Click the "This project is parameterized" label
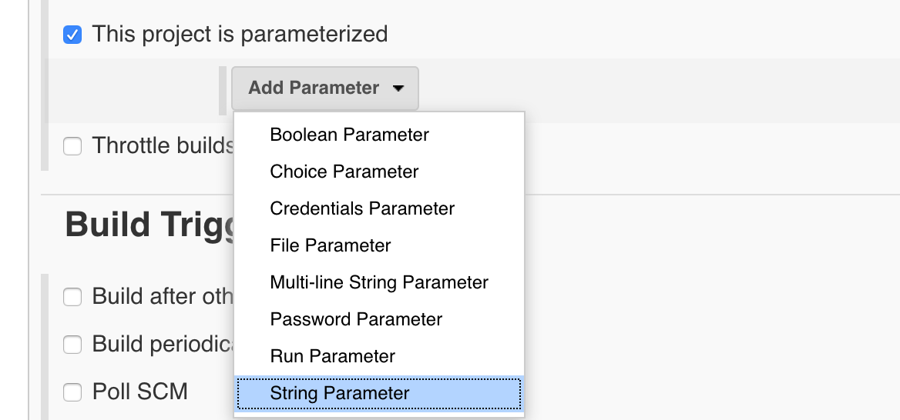 [x=240, y=35]
